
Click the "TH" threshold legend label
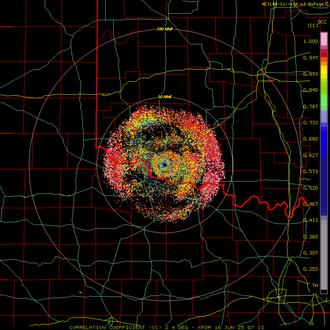315,286
